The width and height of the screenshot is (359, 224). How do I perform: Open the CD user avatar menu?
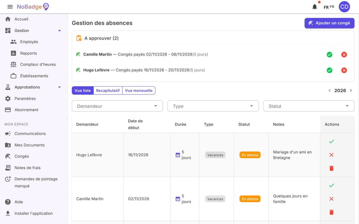[x=344, y=7]
